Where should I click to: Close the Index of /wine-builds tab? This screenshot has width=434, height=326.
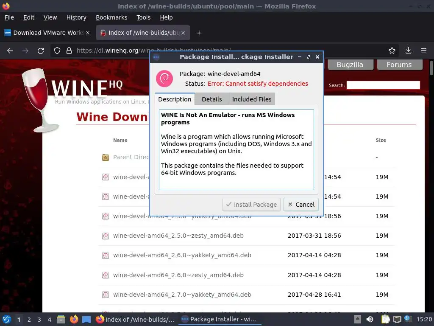[183, 33]
